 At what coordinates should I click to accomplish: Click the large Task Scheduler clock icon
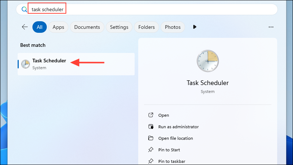(208, 61)
